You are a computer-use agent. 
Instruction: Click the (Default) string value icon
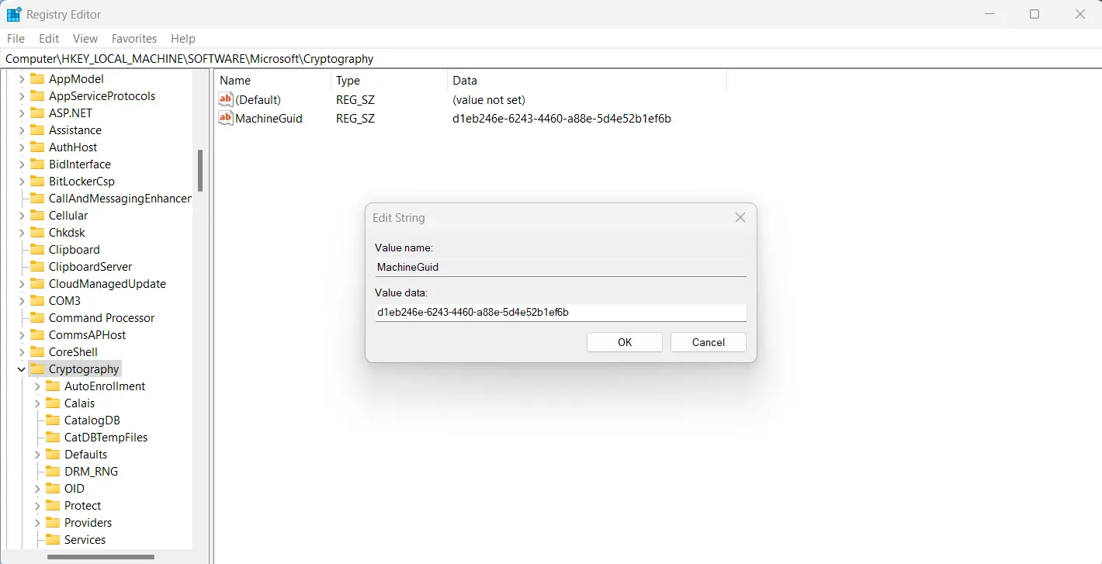[x=226, y=99]
